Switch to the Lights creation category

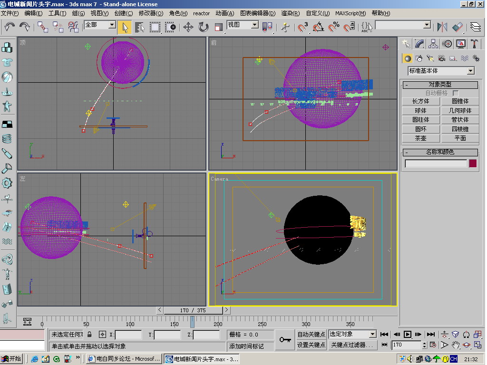point(430,58)
